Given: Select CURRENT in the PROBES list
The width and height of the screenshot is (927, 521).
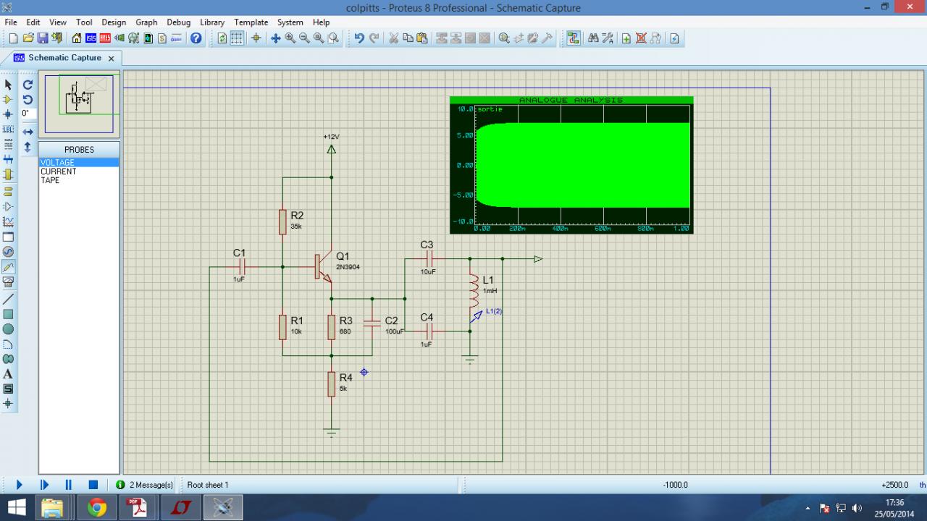Looking at the screenshot, I should click(x=78, y=171).
